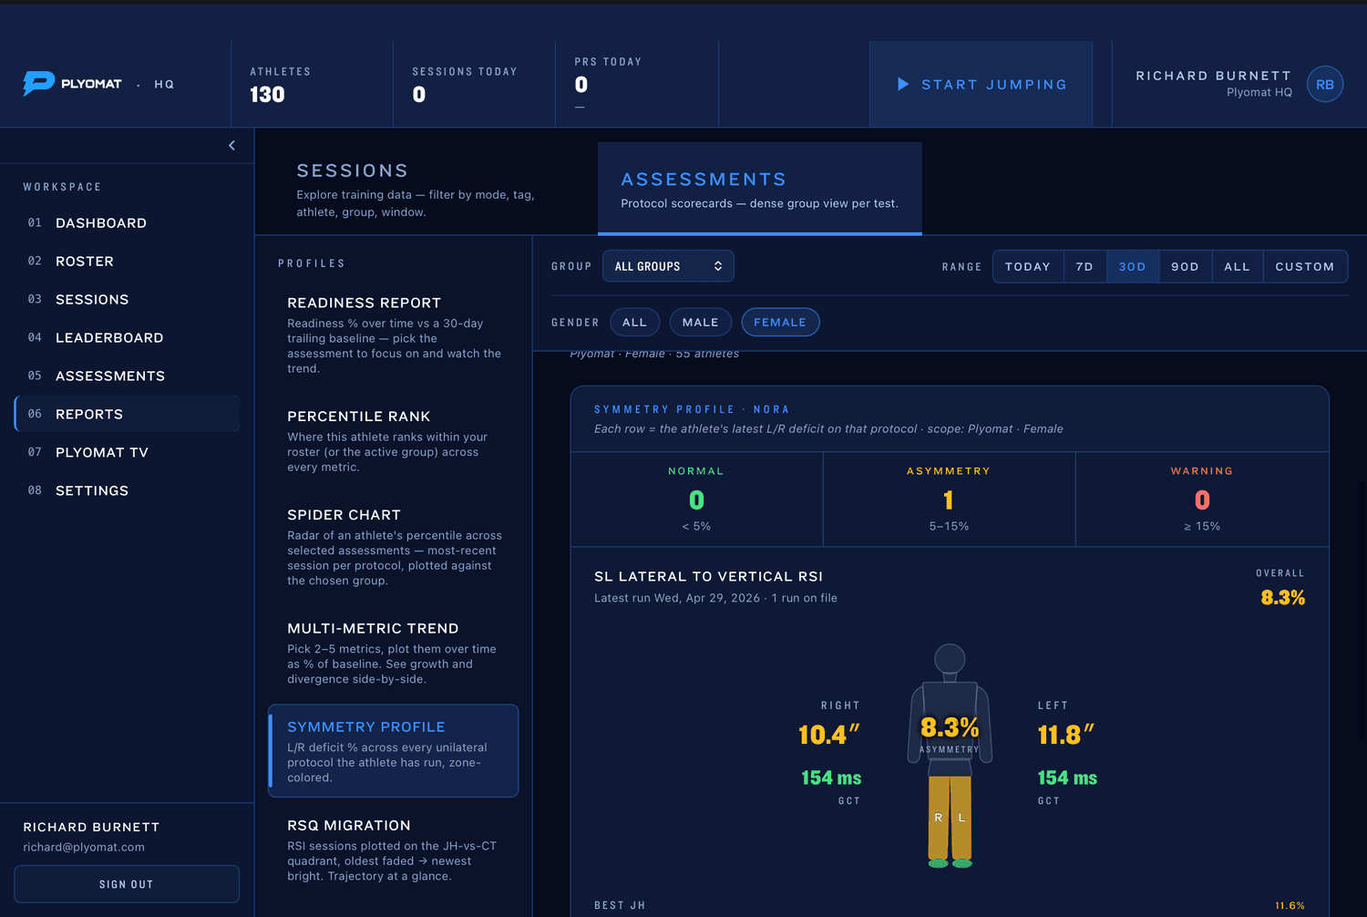Open the Multi-Metric Trend profile
Viewport: 1367px width, 917px height.
(x=394, y=653)
